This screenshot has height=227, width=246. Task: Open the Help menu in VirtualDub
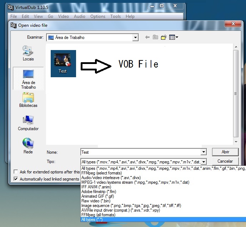click(x=130, y=16)
